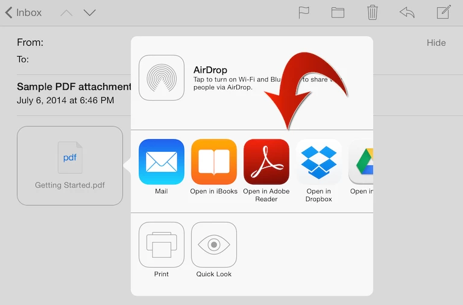Print the attachment
The height and width of the screenshot is (305, 463).
pos(162,245)
